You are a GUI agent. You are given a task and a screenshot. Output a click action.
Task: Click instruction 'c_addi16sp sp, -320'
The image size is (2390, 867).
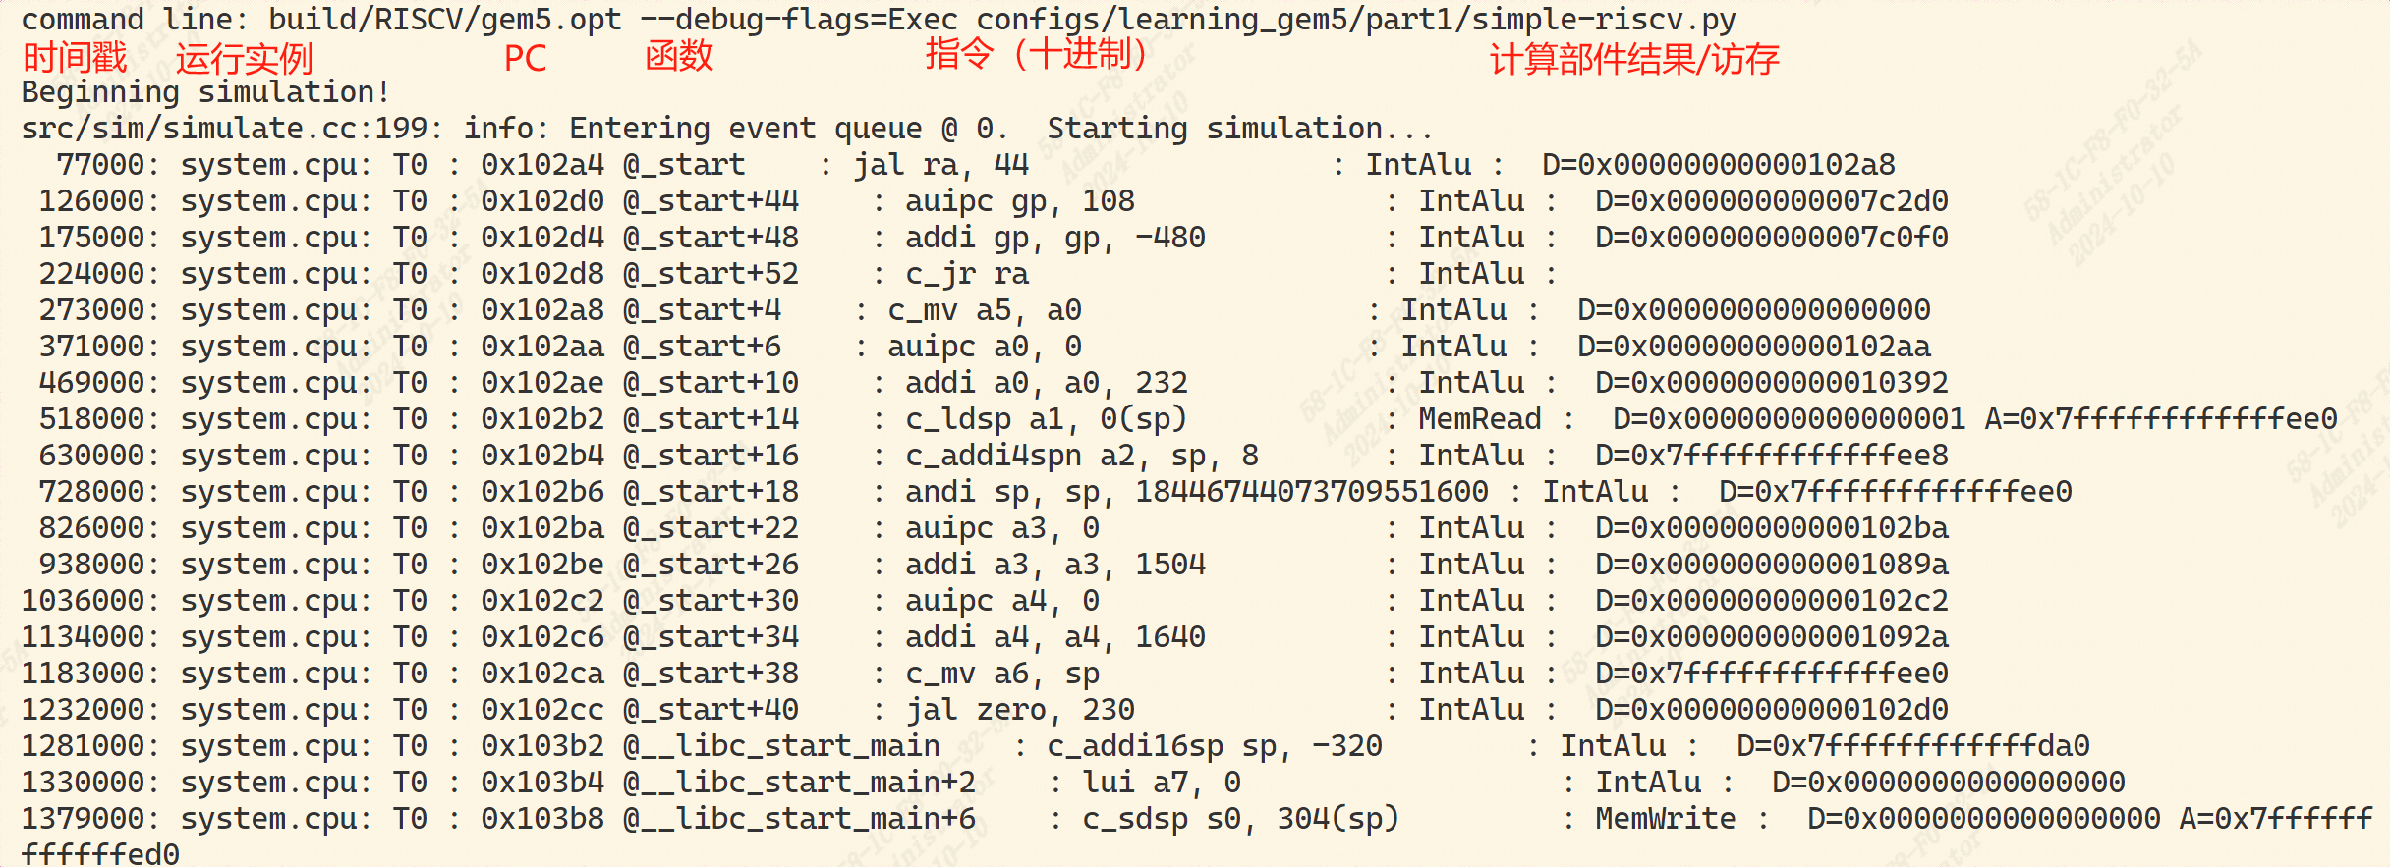1215,746
